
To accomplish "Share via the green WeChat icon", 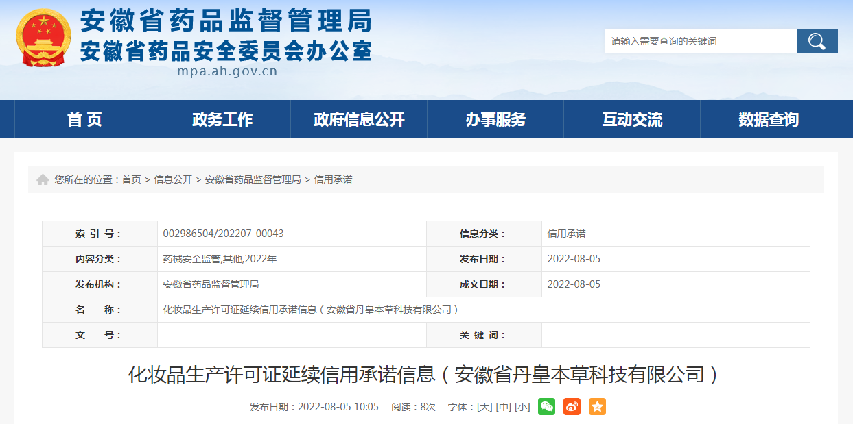I will coord(546,406).
